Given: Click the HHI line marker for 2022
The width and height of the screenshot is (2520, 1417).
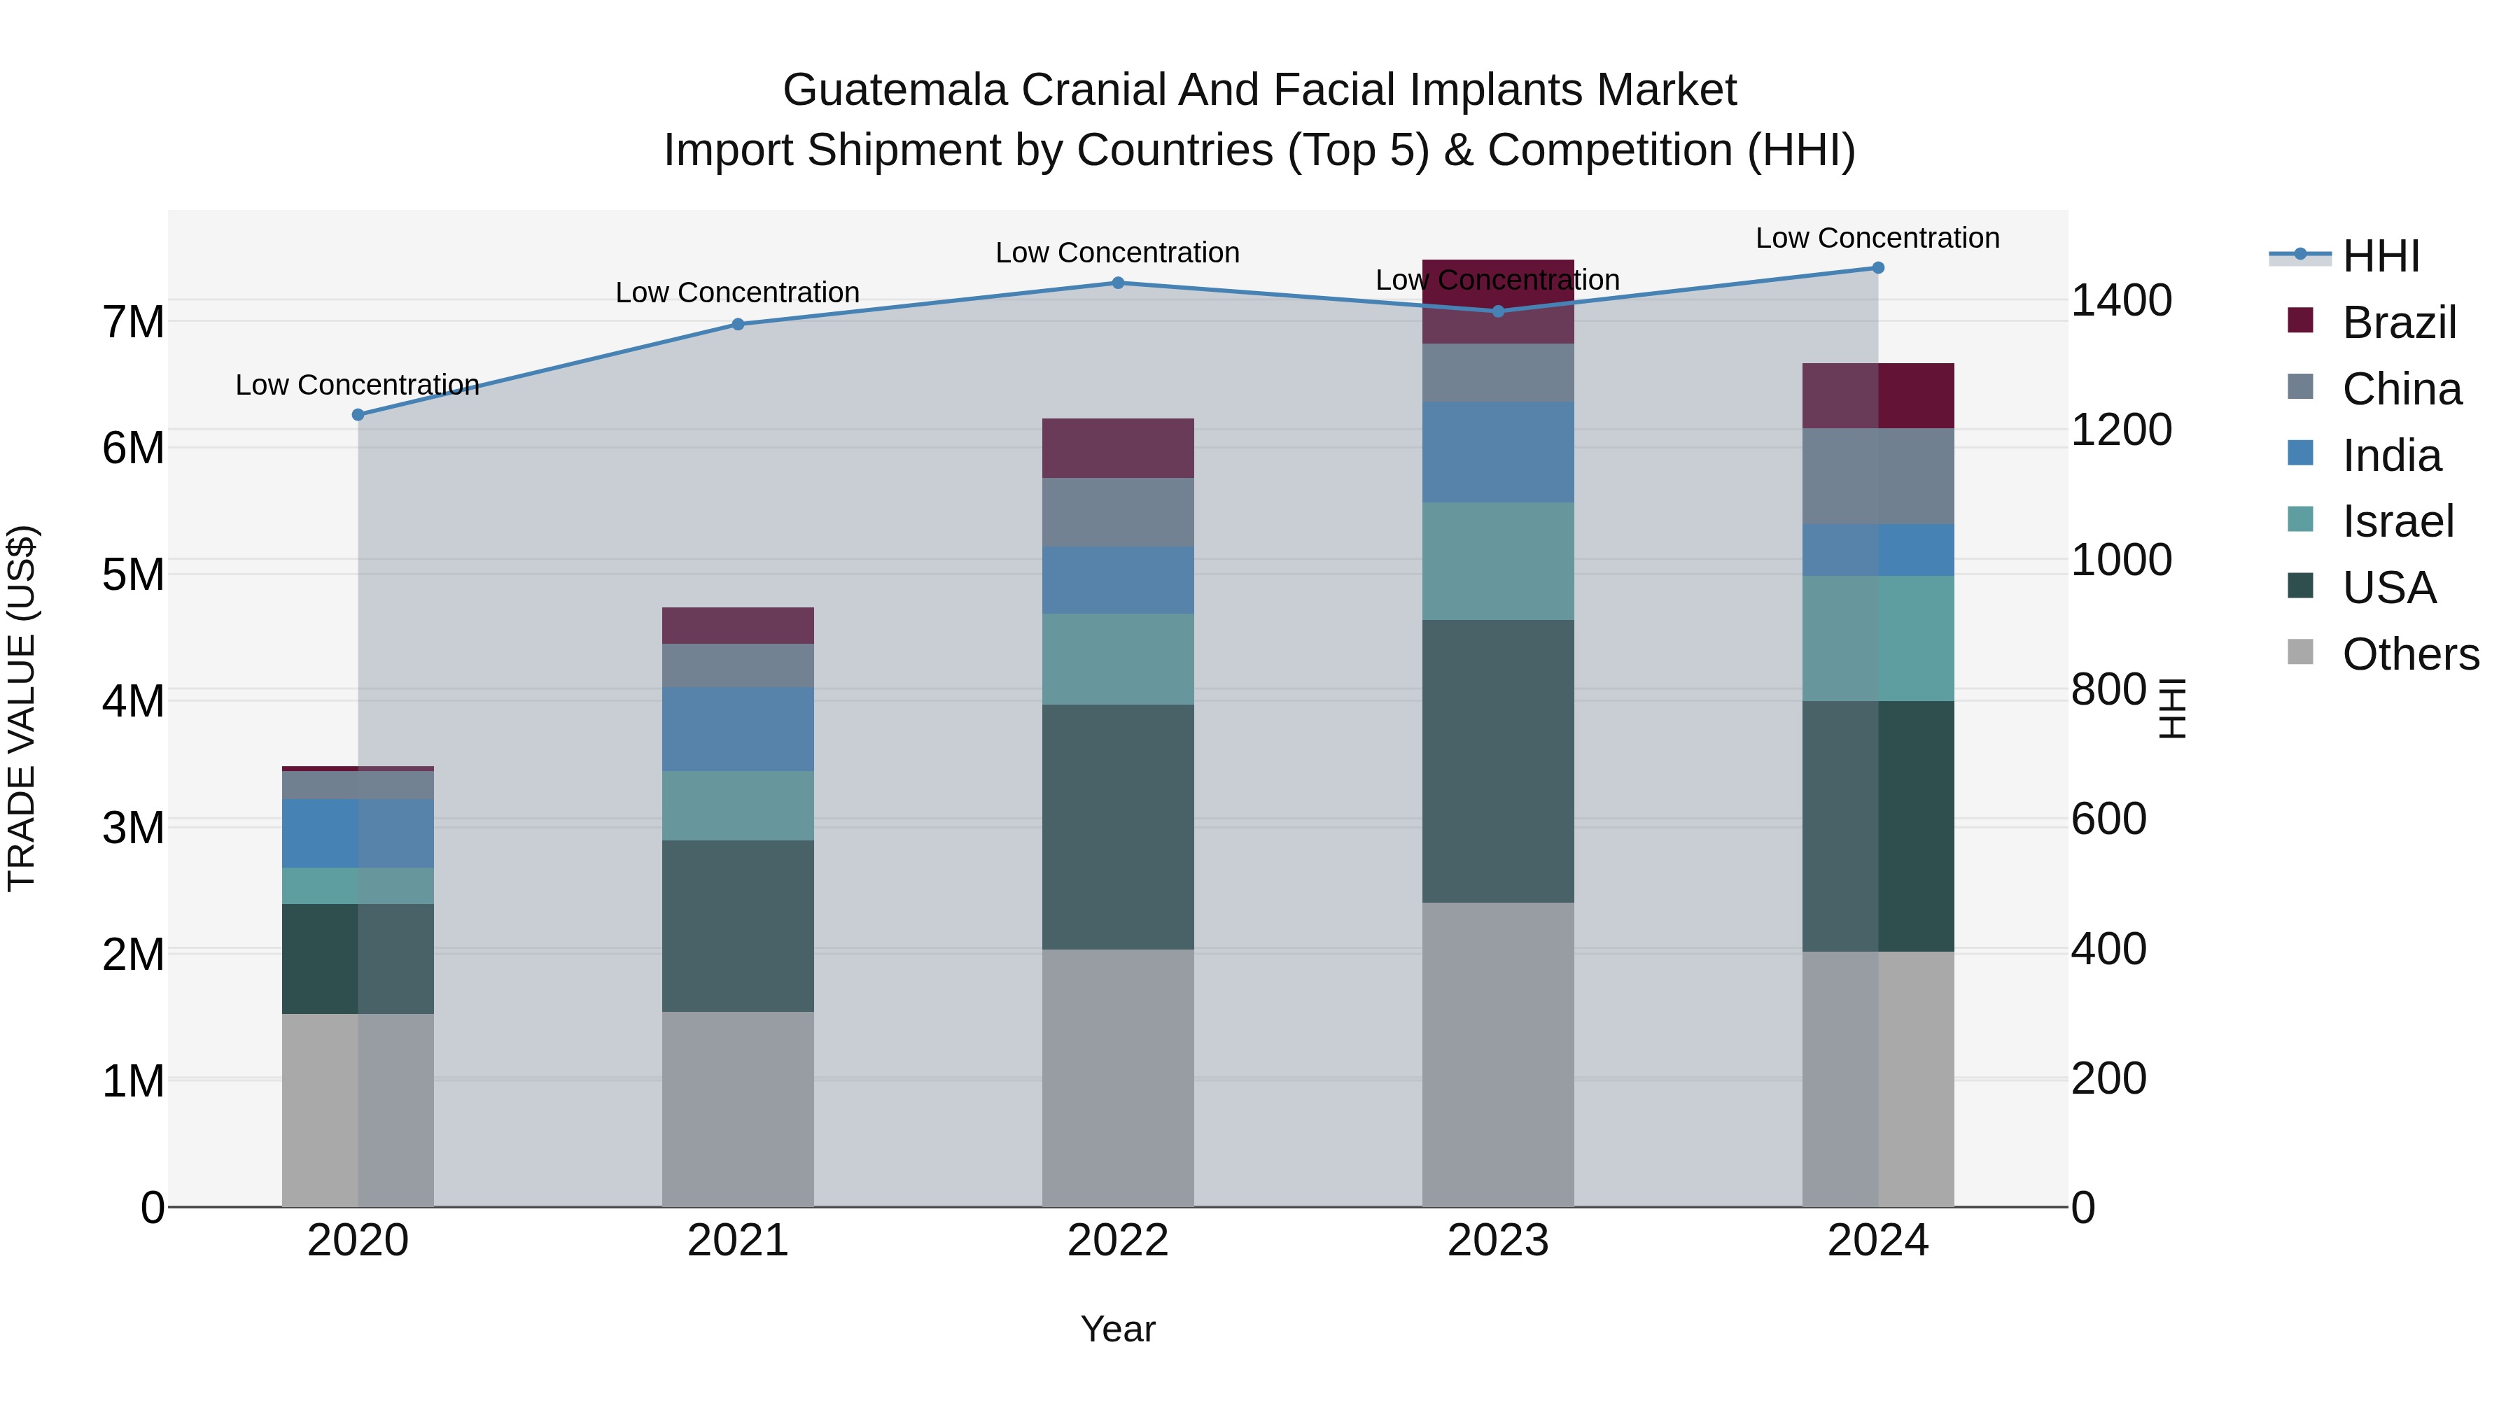Looking at the screenshot, I should coord(1118,283).
